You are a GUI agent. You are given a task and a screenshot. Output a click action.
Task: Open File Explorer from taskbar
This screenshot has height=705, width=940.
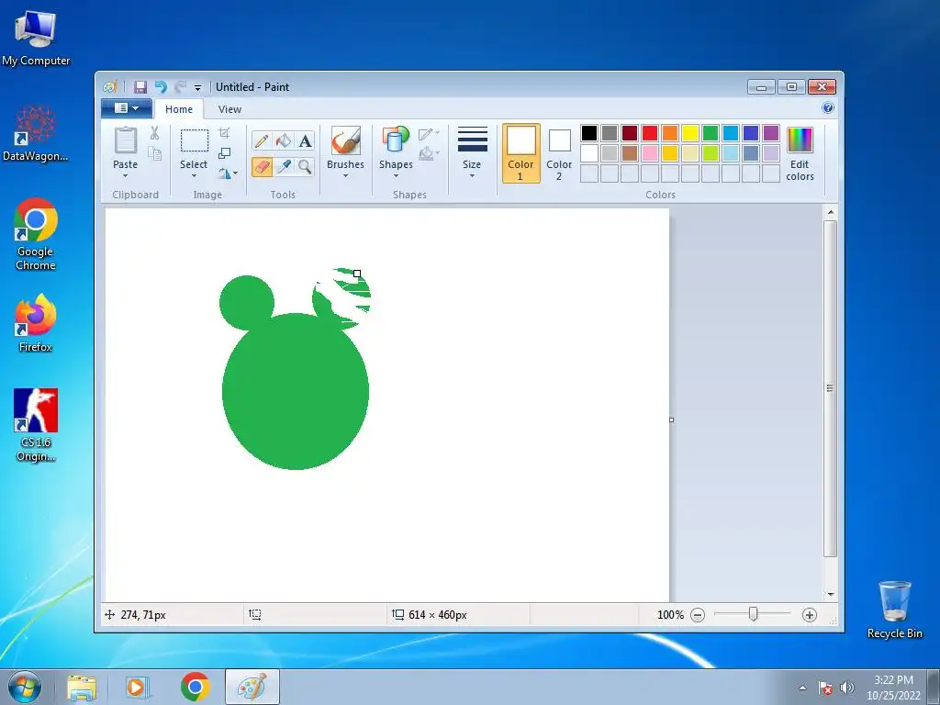click(82, 687)
